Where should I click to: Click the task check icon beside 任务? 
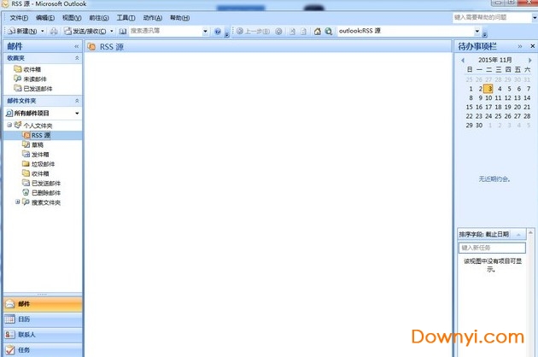coord(10,350)
